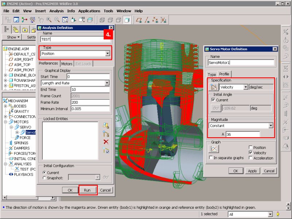Select GRAVITY in mechanism tree
Image resolution: width=292 pixels, height=219 pixels.
pyautogui.click(x=22, y=111)
